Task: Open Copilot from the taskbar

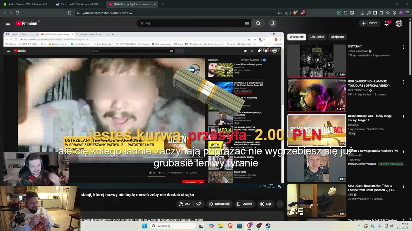Action: pyautogui.click(x=211, y=226)
